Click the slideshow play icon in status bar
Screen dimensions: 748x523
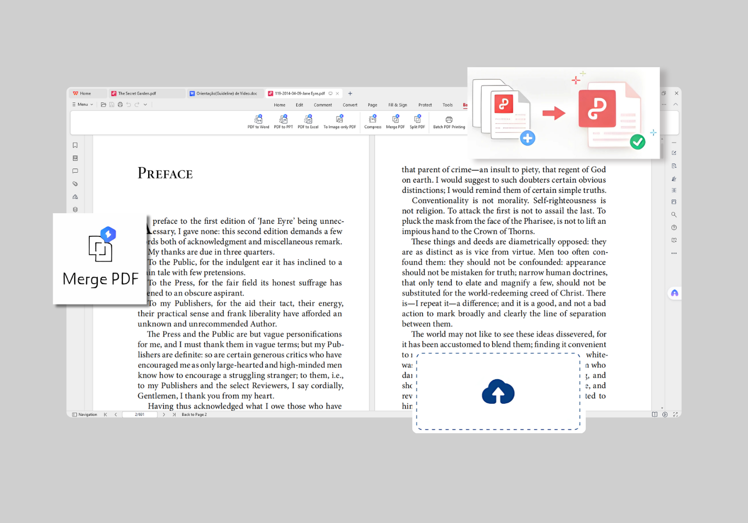click(665, 414)
